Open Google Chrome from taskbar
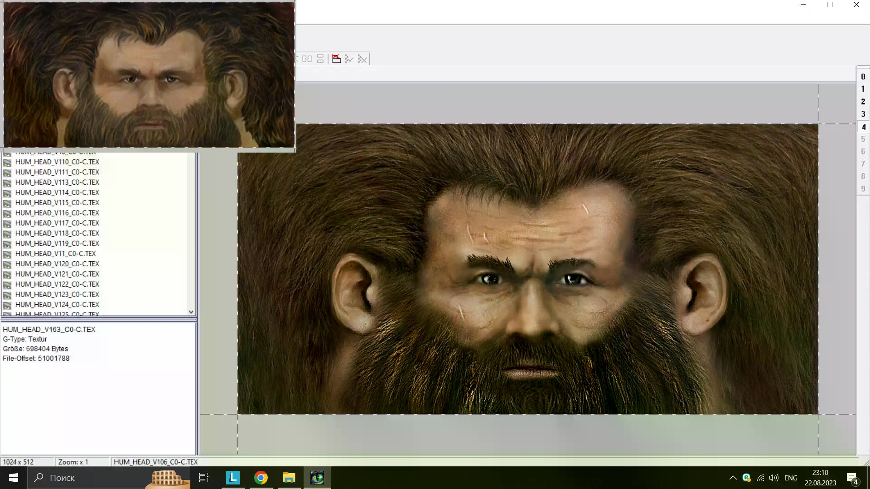The height and width of the screenshot is (489, 870). coord(261,478)
